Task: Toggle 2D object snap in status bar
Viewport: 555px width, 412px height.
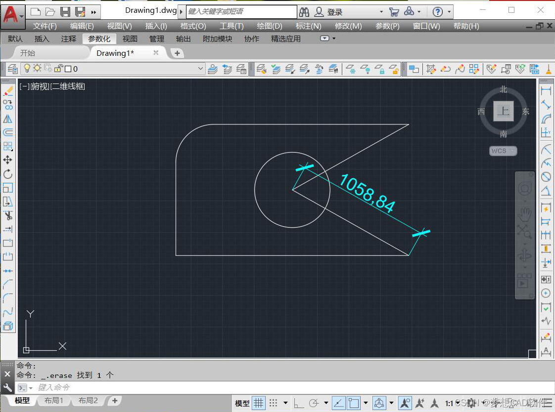Action: [x=354, y=403]
